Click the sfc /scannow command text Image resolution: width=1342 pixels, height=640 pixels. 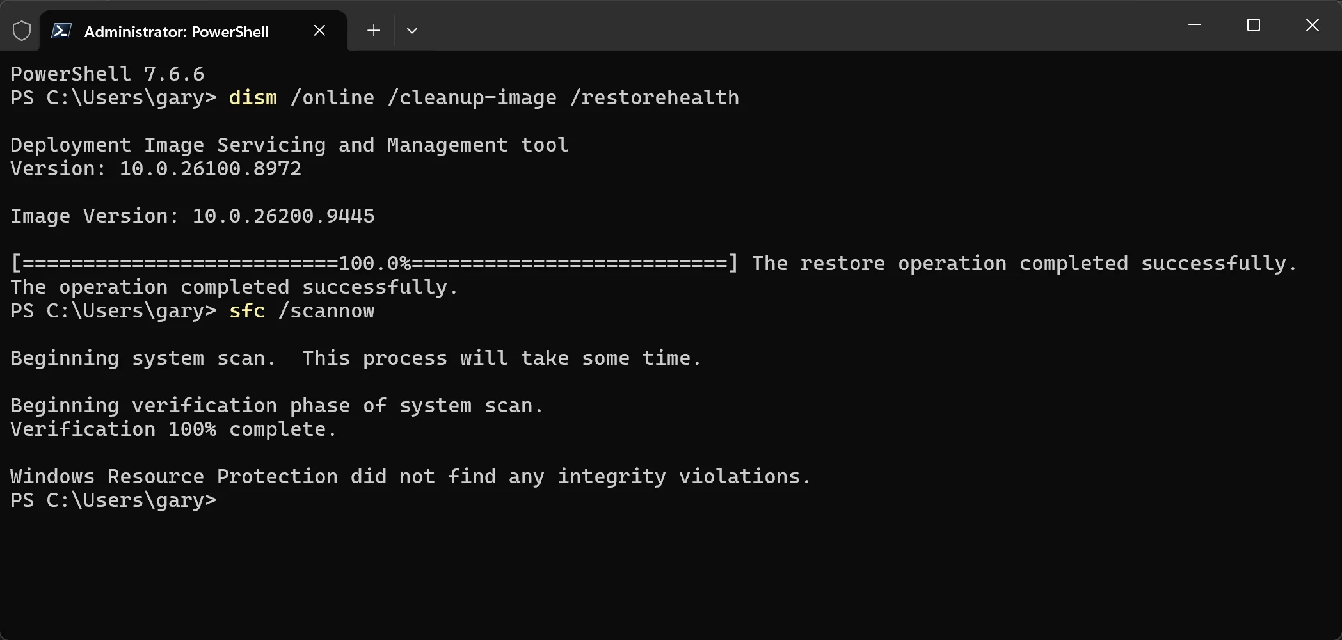pos(302,311)
